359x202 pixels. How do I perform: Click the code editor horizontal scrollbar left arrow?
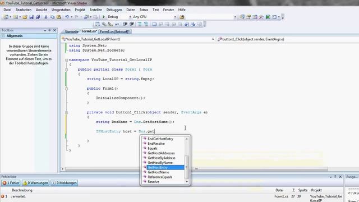tap(62, 169)
